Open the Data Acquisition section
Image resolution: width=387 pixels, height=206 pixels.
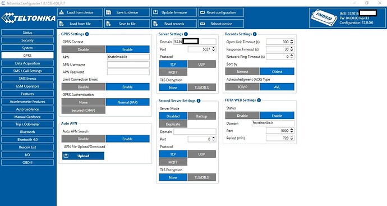point(27,63)
